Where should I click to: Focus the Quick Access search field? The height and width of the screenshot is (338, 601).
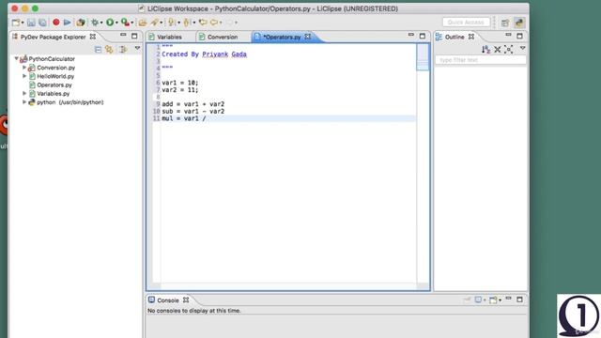[x=466, y=23]
